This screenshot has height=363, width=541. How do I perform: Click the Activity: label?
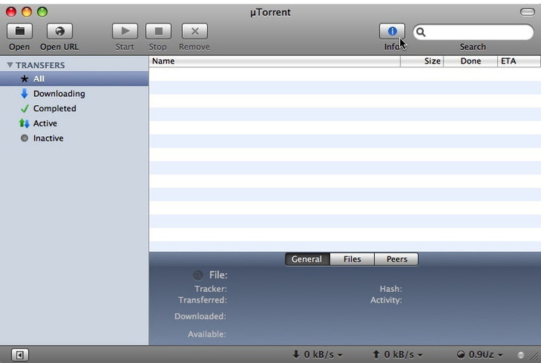(386, 300)
